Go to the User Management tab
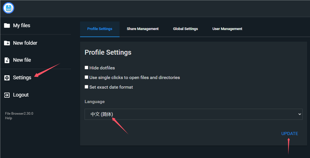The height and width of the screenshot is (158, 310). click(x=227, y=29)
